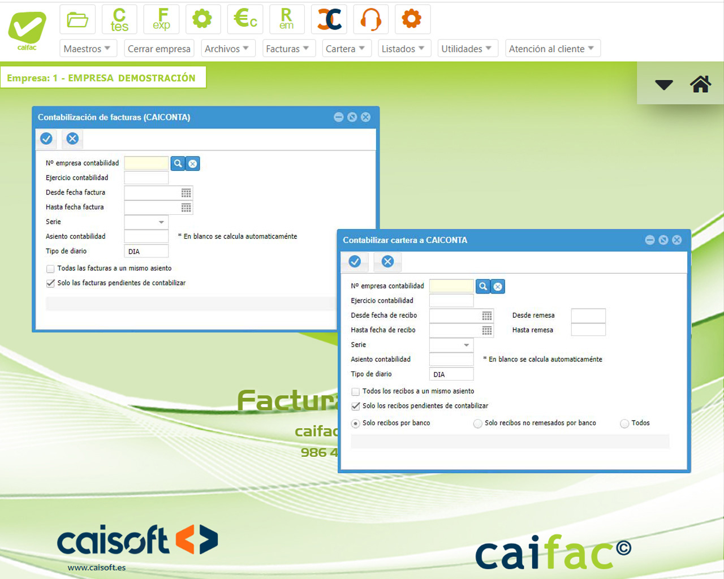Image resolution: width=724 pixels, height=579 pixels.
Task: Expand the Serie dropdown in facturas window
Action: pos(161,222)
